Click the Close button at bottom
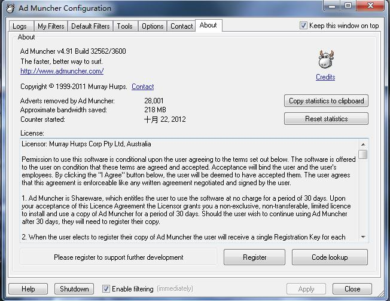 (x=352, y=289)
